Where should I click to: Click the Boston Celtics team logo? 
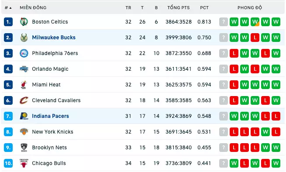click(x=24, y=22)
